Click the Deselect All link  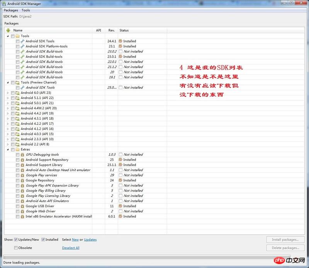pyautogui.click(x=71, y=248)
